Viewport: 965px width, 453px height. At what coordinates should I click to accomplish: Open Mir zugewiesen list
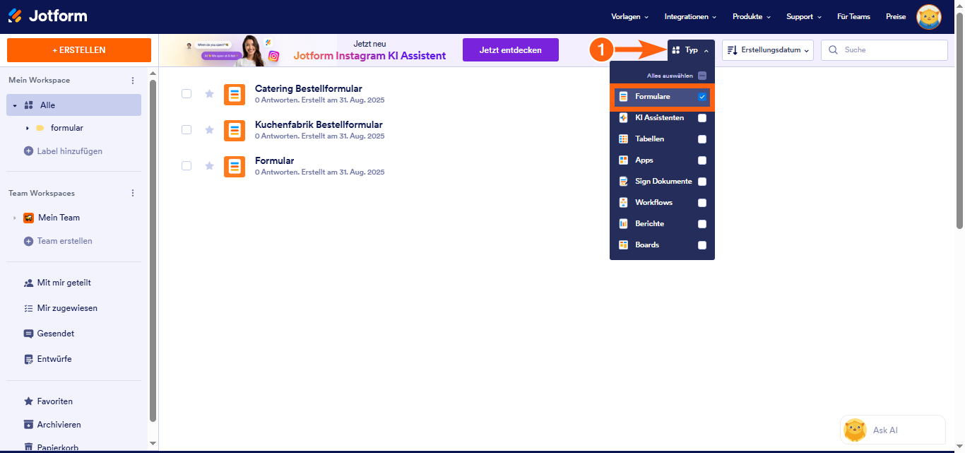[67, 308]
